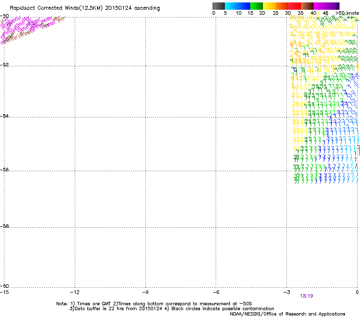Click the yellow 20-25 knots legend segment
This screenshot has height=317, width=361.
pyautogui.click(x=269, y=6)
